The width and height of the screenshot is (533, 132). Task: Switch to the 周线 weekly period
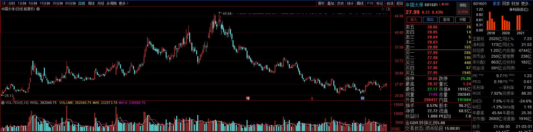[91, 3]
